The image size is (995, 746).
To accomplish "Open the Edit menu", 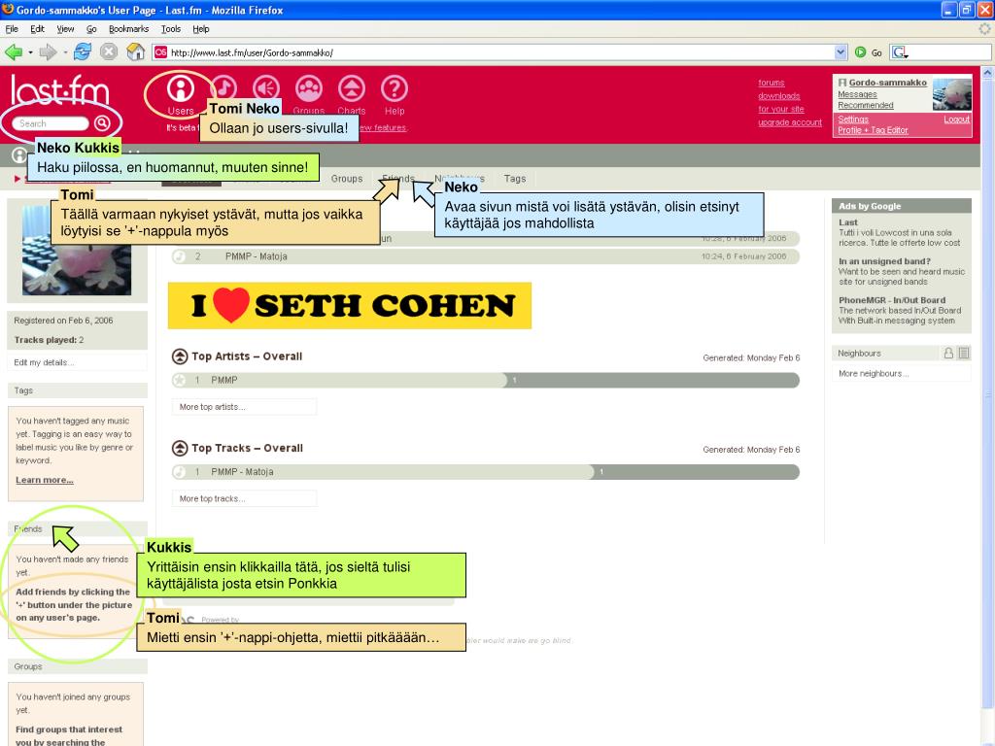I will pyautogui.click(x=38, y=29).
